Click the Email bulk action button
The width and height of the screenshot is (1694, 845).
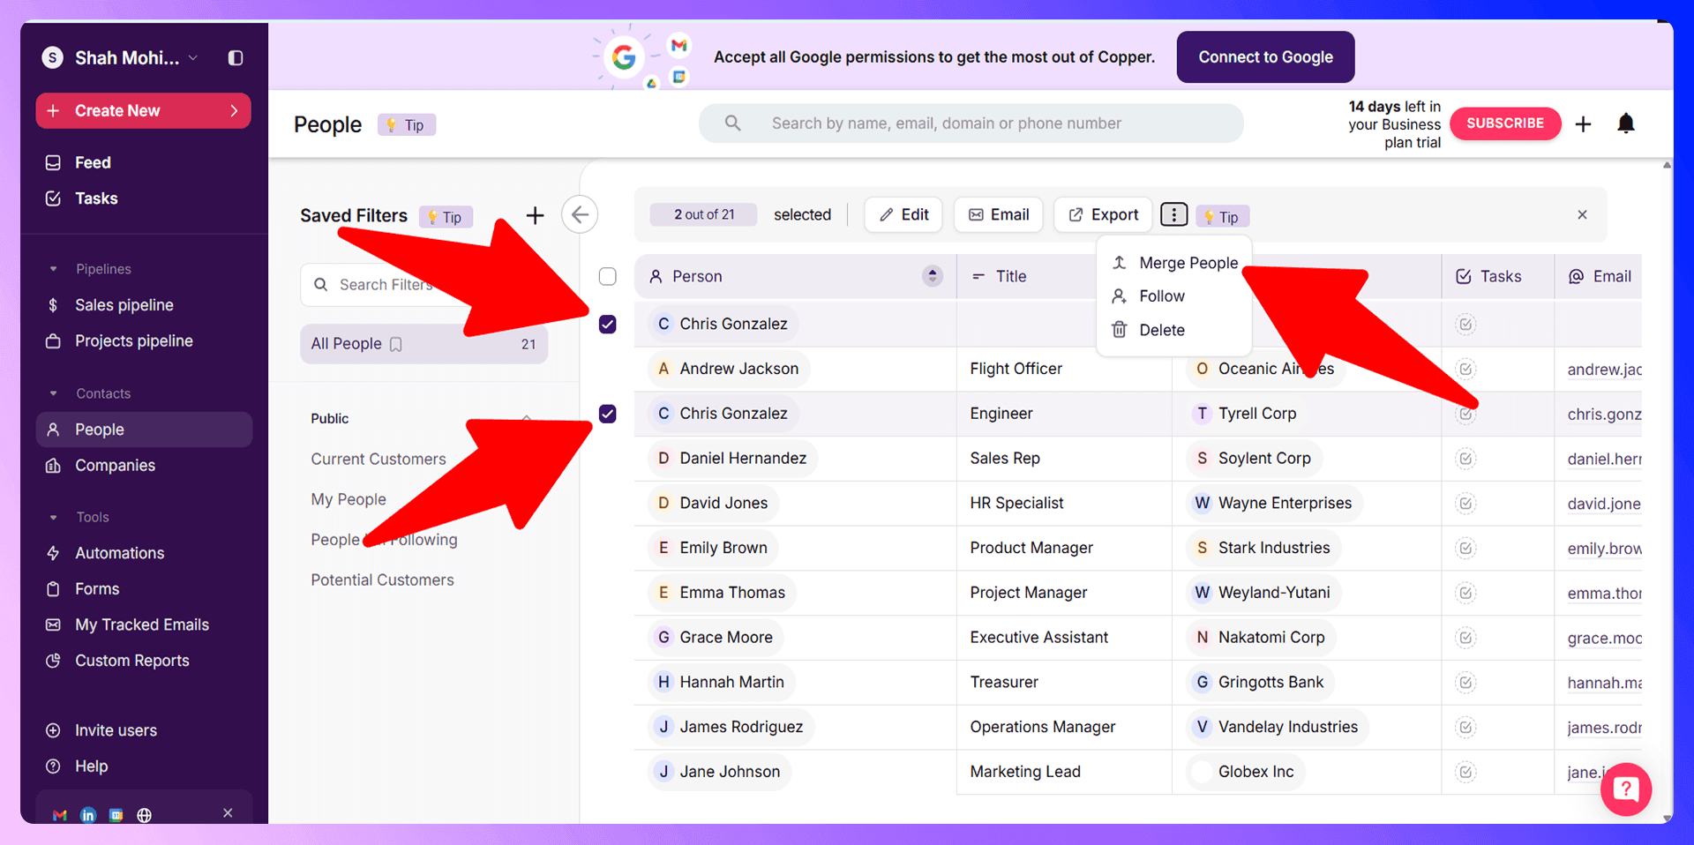tap(999, 214)
